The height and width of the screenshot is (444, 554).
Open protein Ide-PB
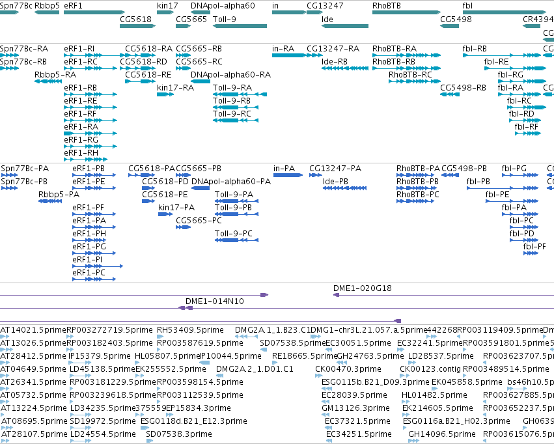click(x=344, y=188)
